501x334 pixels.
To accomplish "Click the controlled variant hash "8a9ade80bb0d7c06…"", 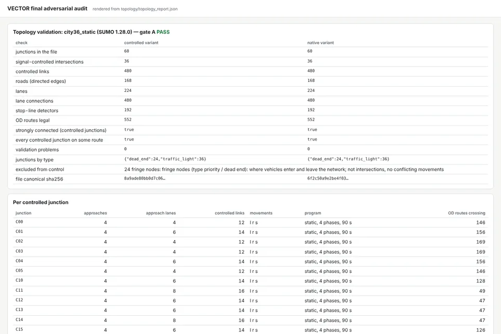I will [145, 178].
